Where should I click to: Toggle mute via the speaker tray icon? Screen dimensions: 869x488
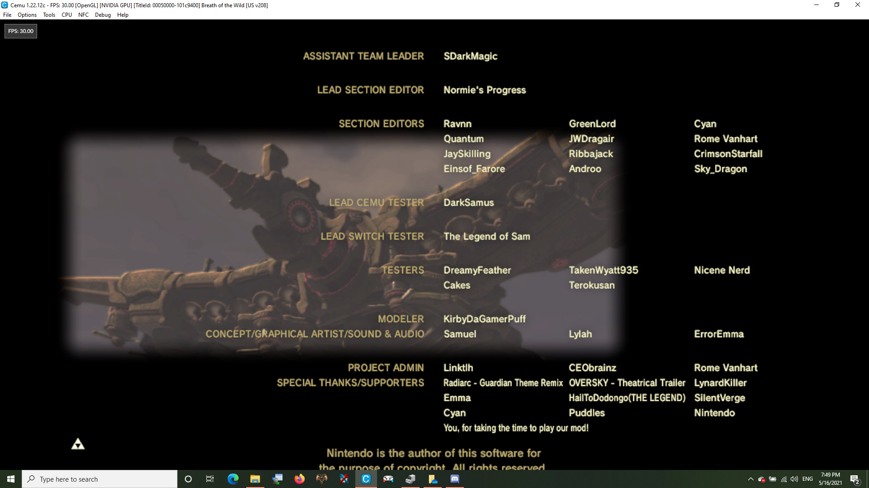794,479
